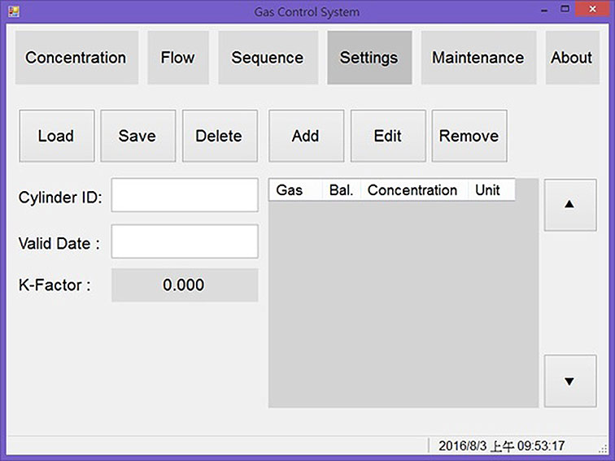Click the application icon in title bar
This screenshot has height=461, width=615.
click(14, 11)
